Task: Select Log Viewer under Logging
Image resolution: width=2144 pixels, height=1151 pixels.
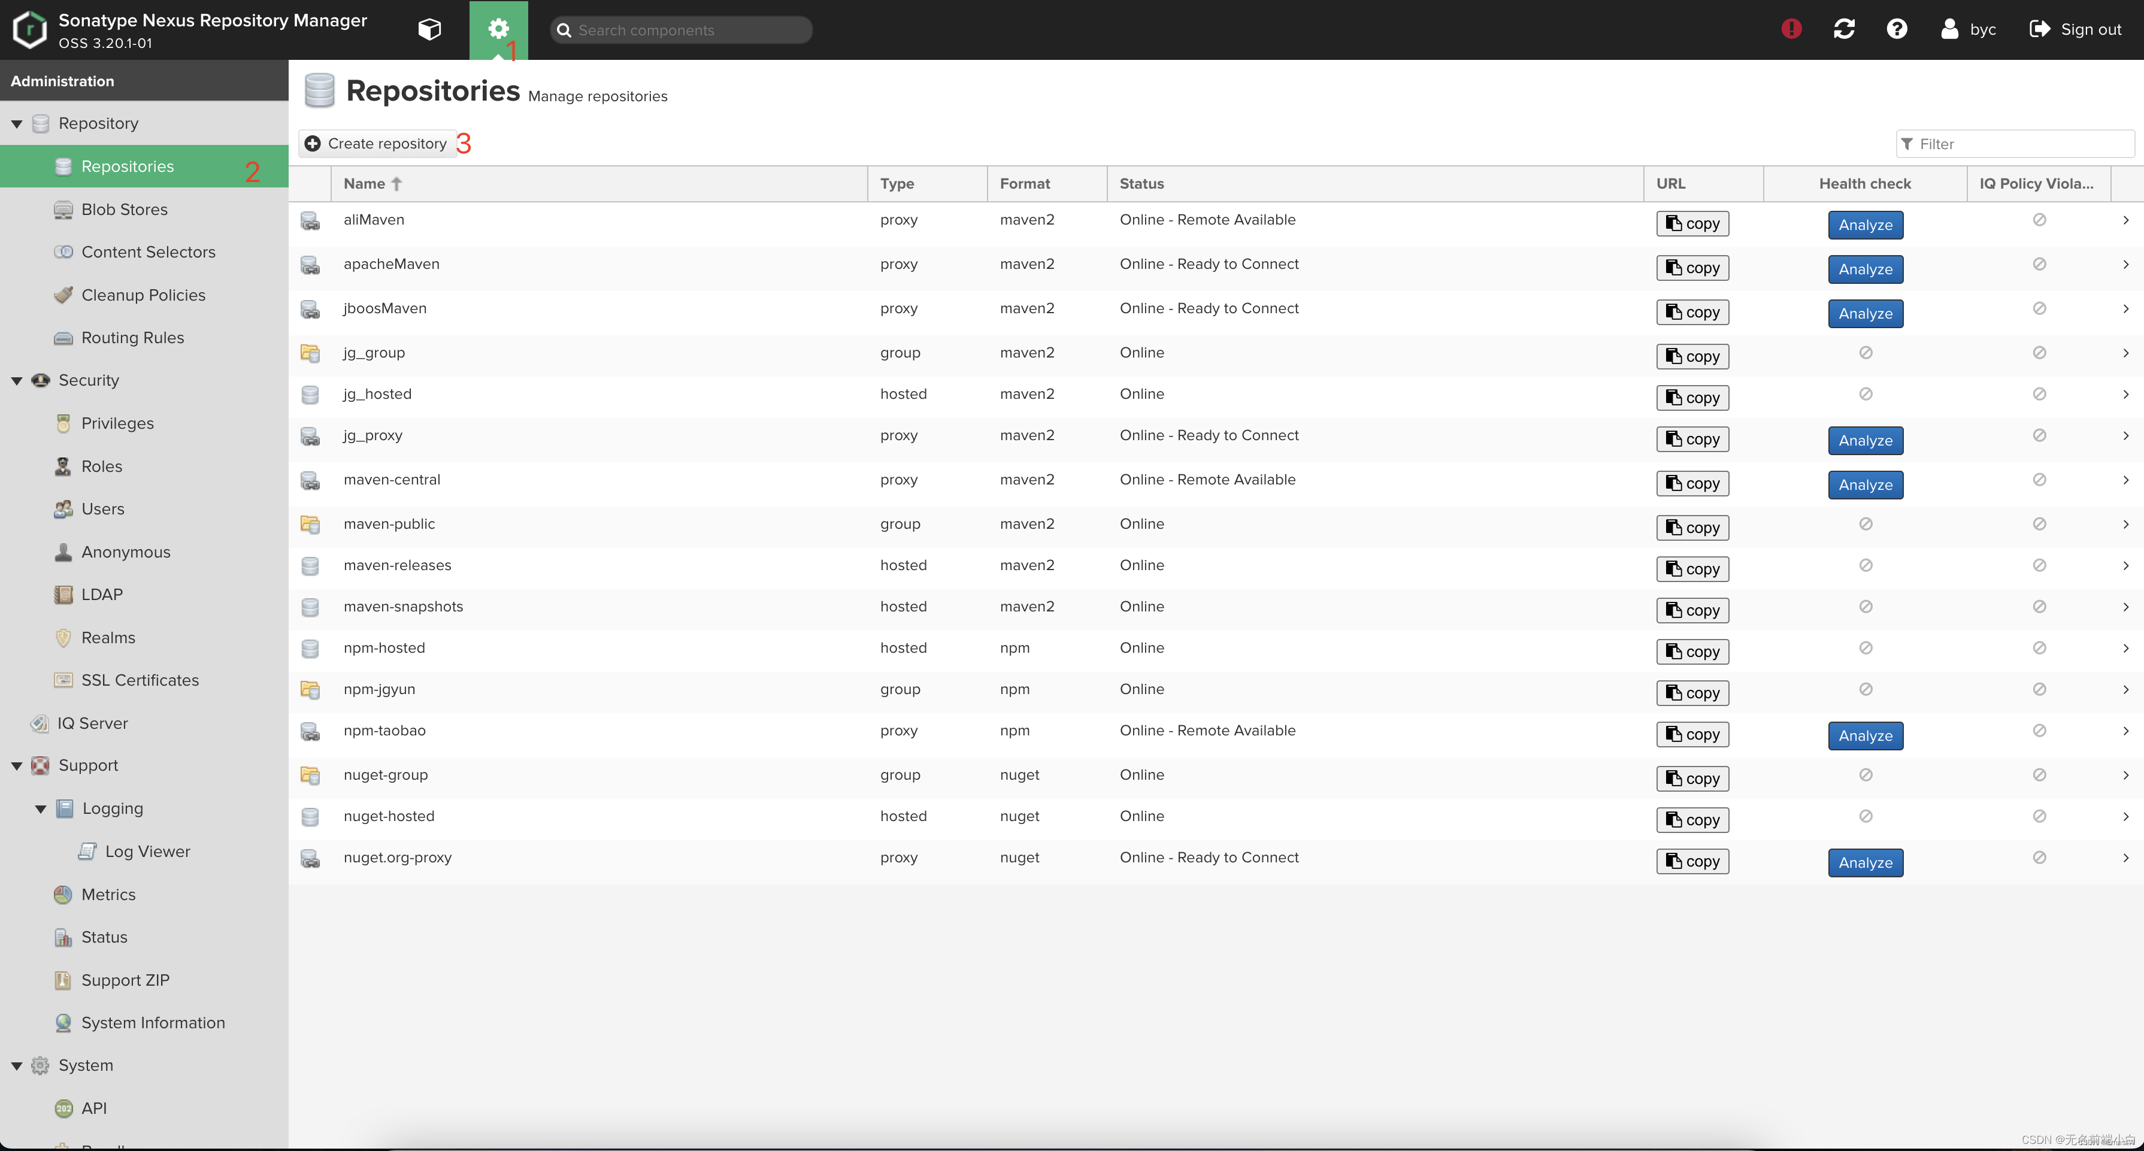Action: point(147,852)
